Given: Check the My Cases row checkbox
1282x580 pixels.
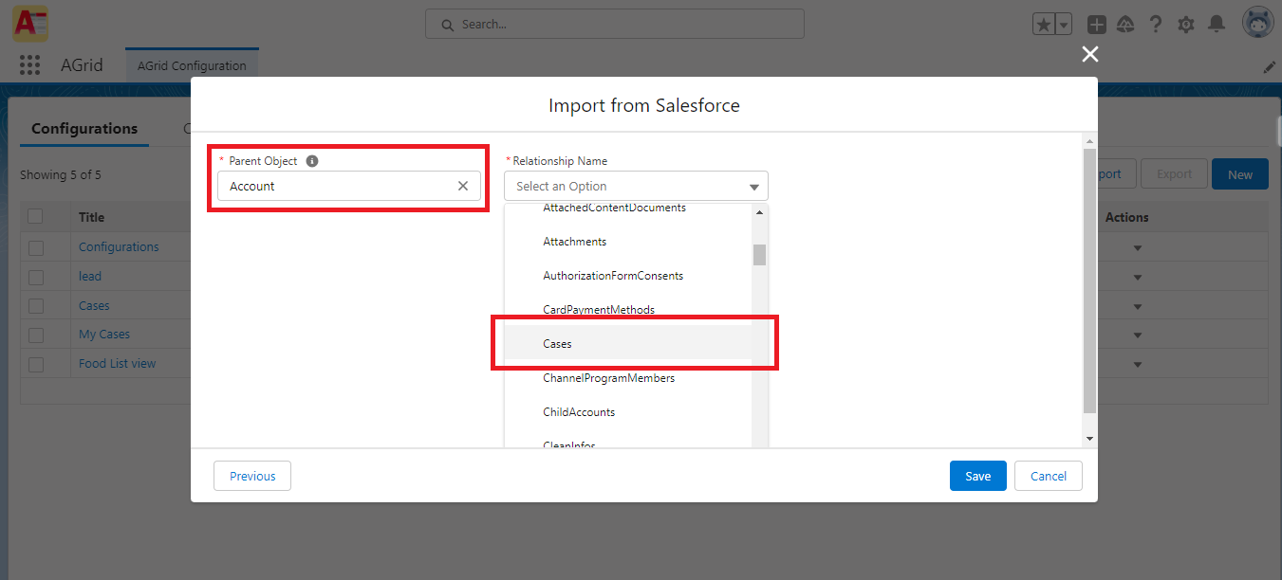Looking at the screenshot, I should coord(36,335).
